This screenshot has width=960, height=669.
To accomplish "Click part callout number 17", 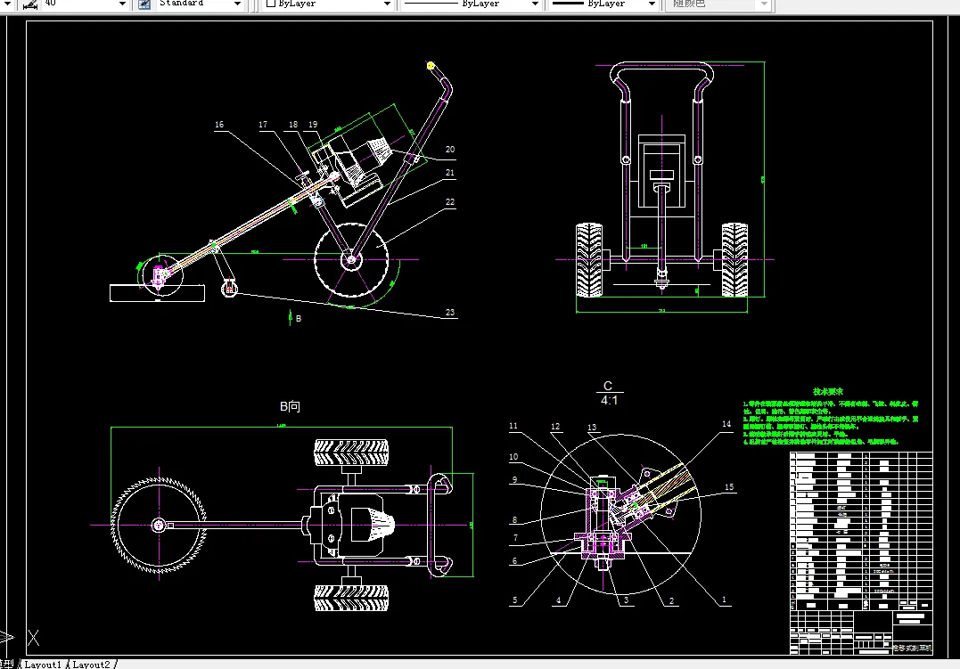I will (263, 124).
